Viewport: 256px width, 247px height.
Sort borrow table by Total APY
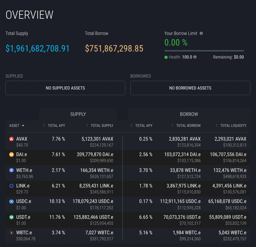pos(141,125)
